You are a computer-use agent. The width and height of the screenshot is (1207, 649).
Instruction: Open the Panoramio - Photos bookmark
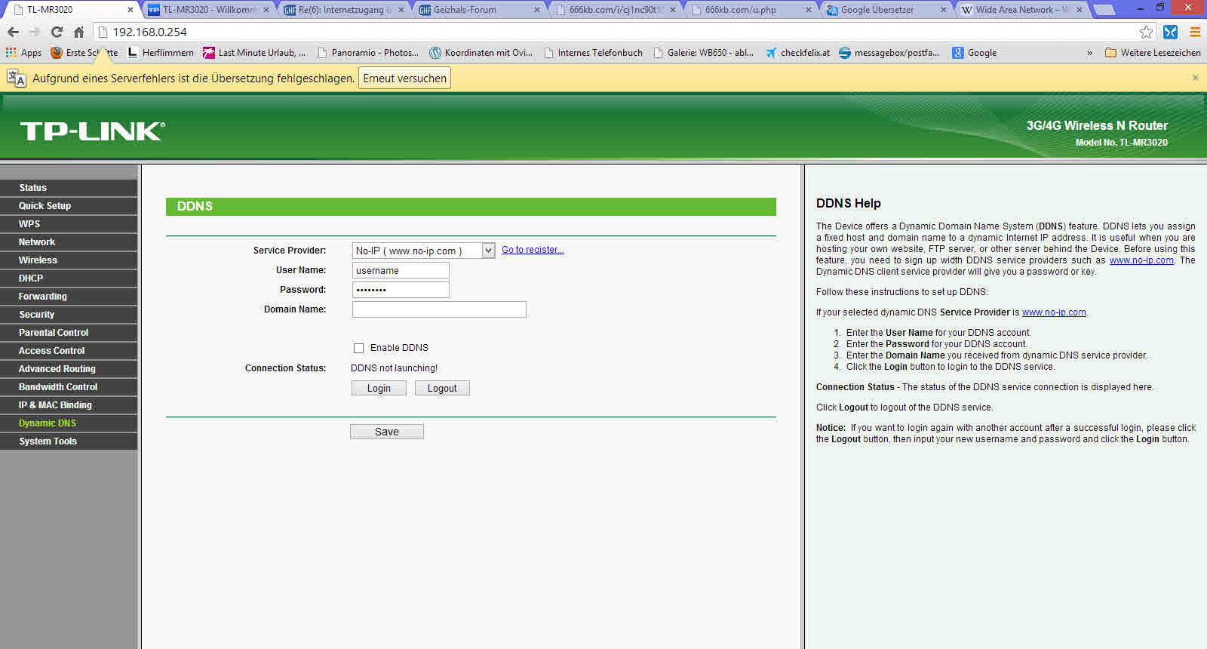tap(368, 53)
